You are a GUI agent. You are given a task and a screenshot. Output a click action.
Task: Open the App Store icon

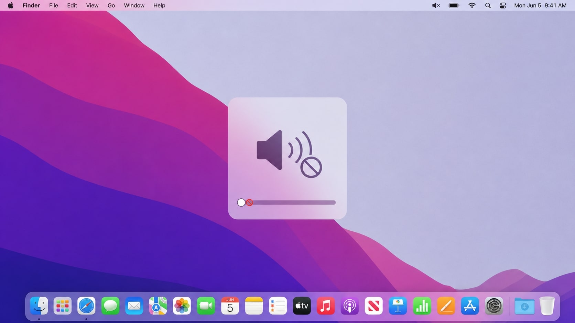point(470,305)
